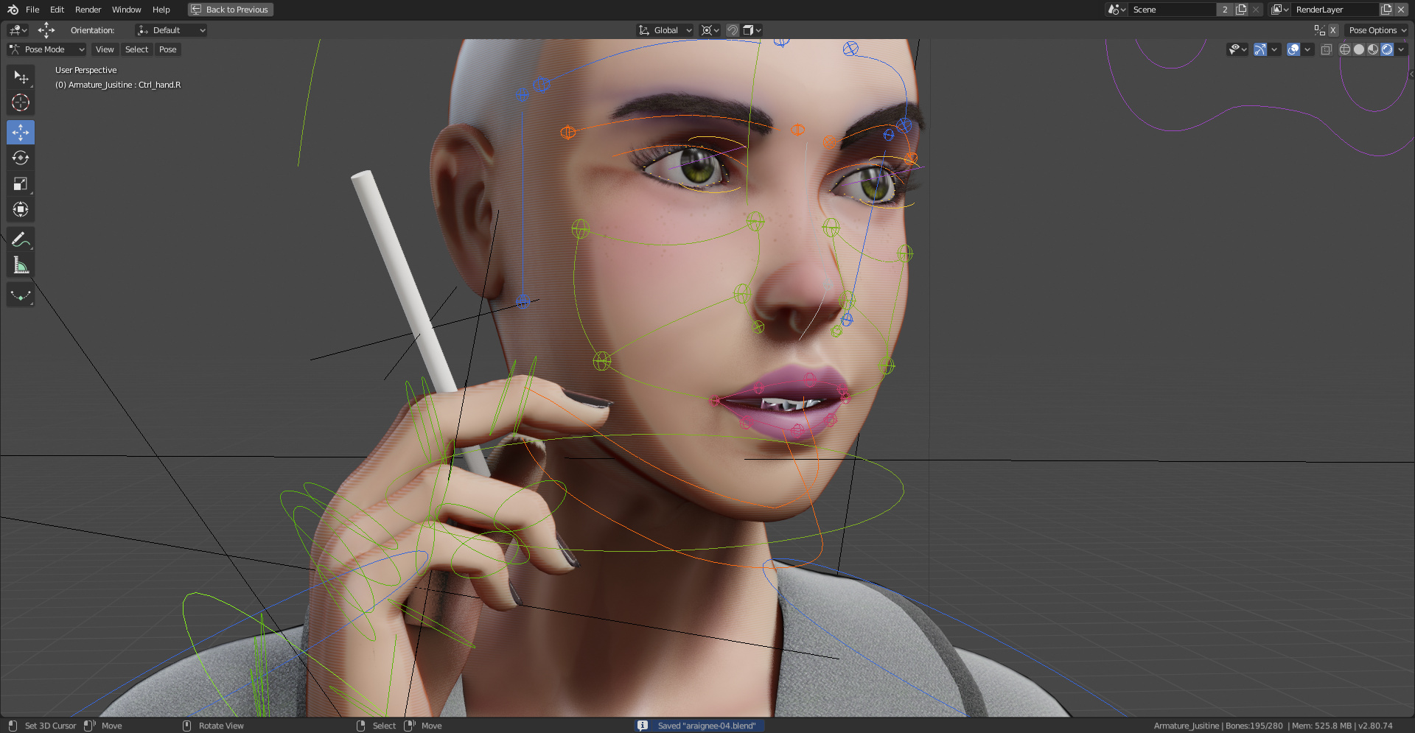Select the Transform tool

tap(21, 210)
